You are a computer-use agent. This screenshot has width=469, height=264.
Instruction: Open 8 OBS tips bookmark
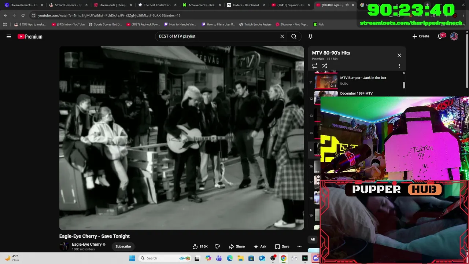tap(30, 24)
